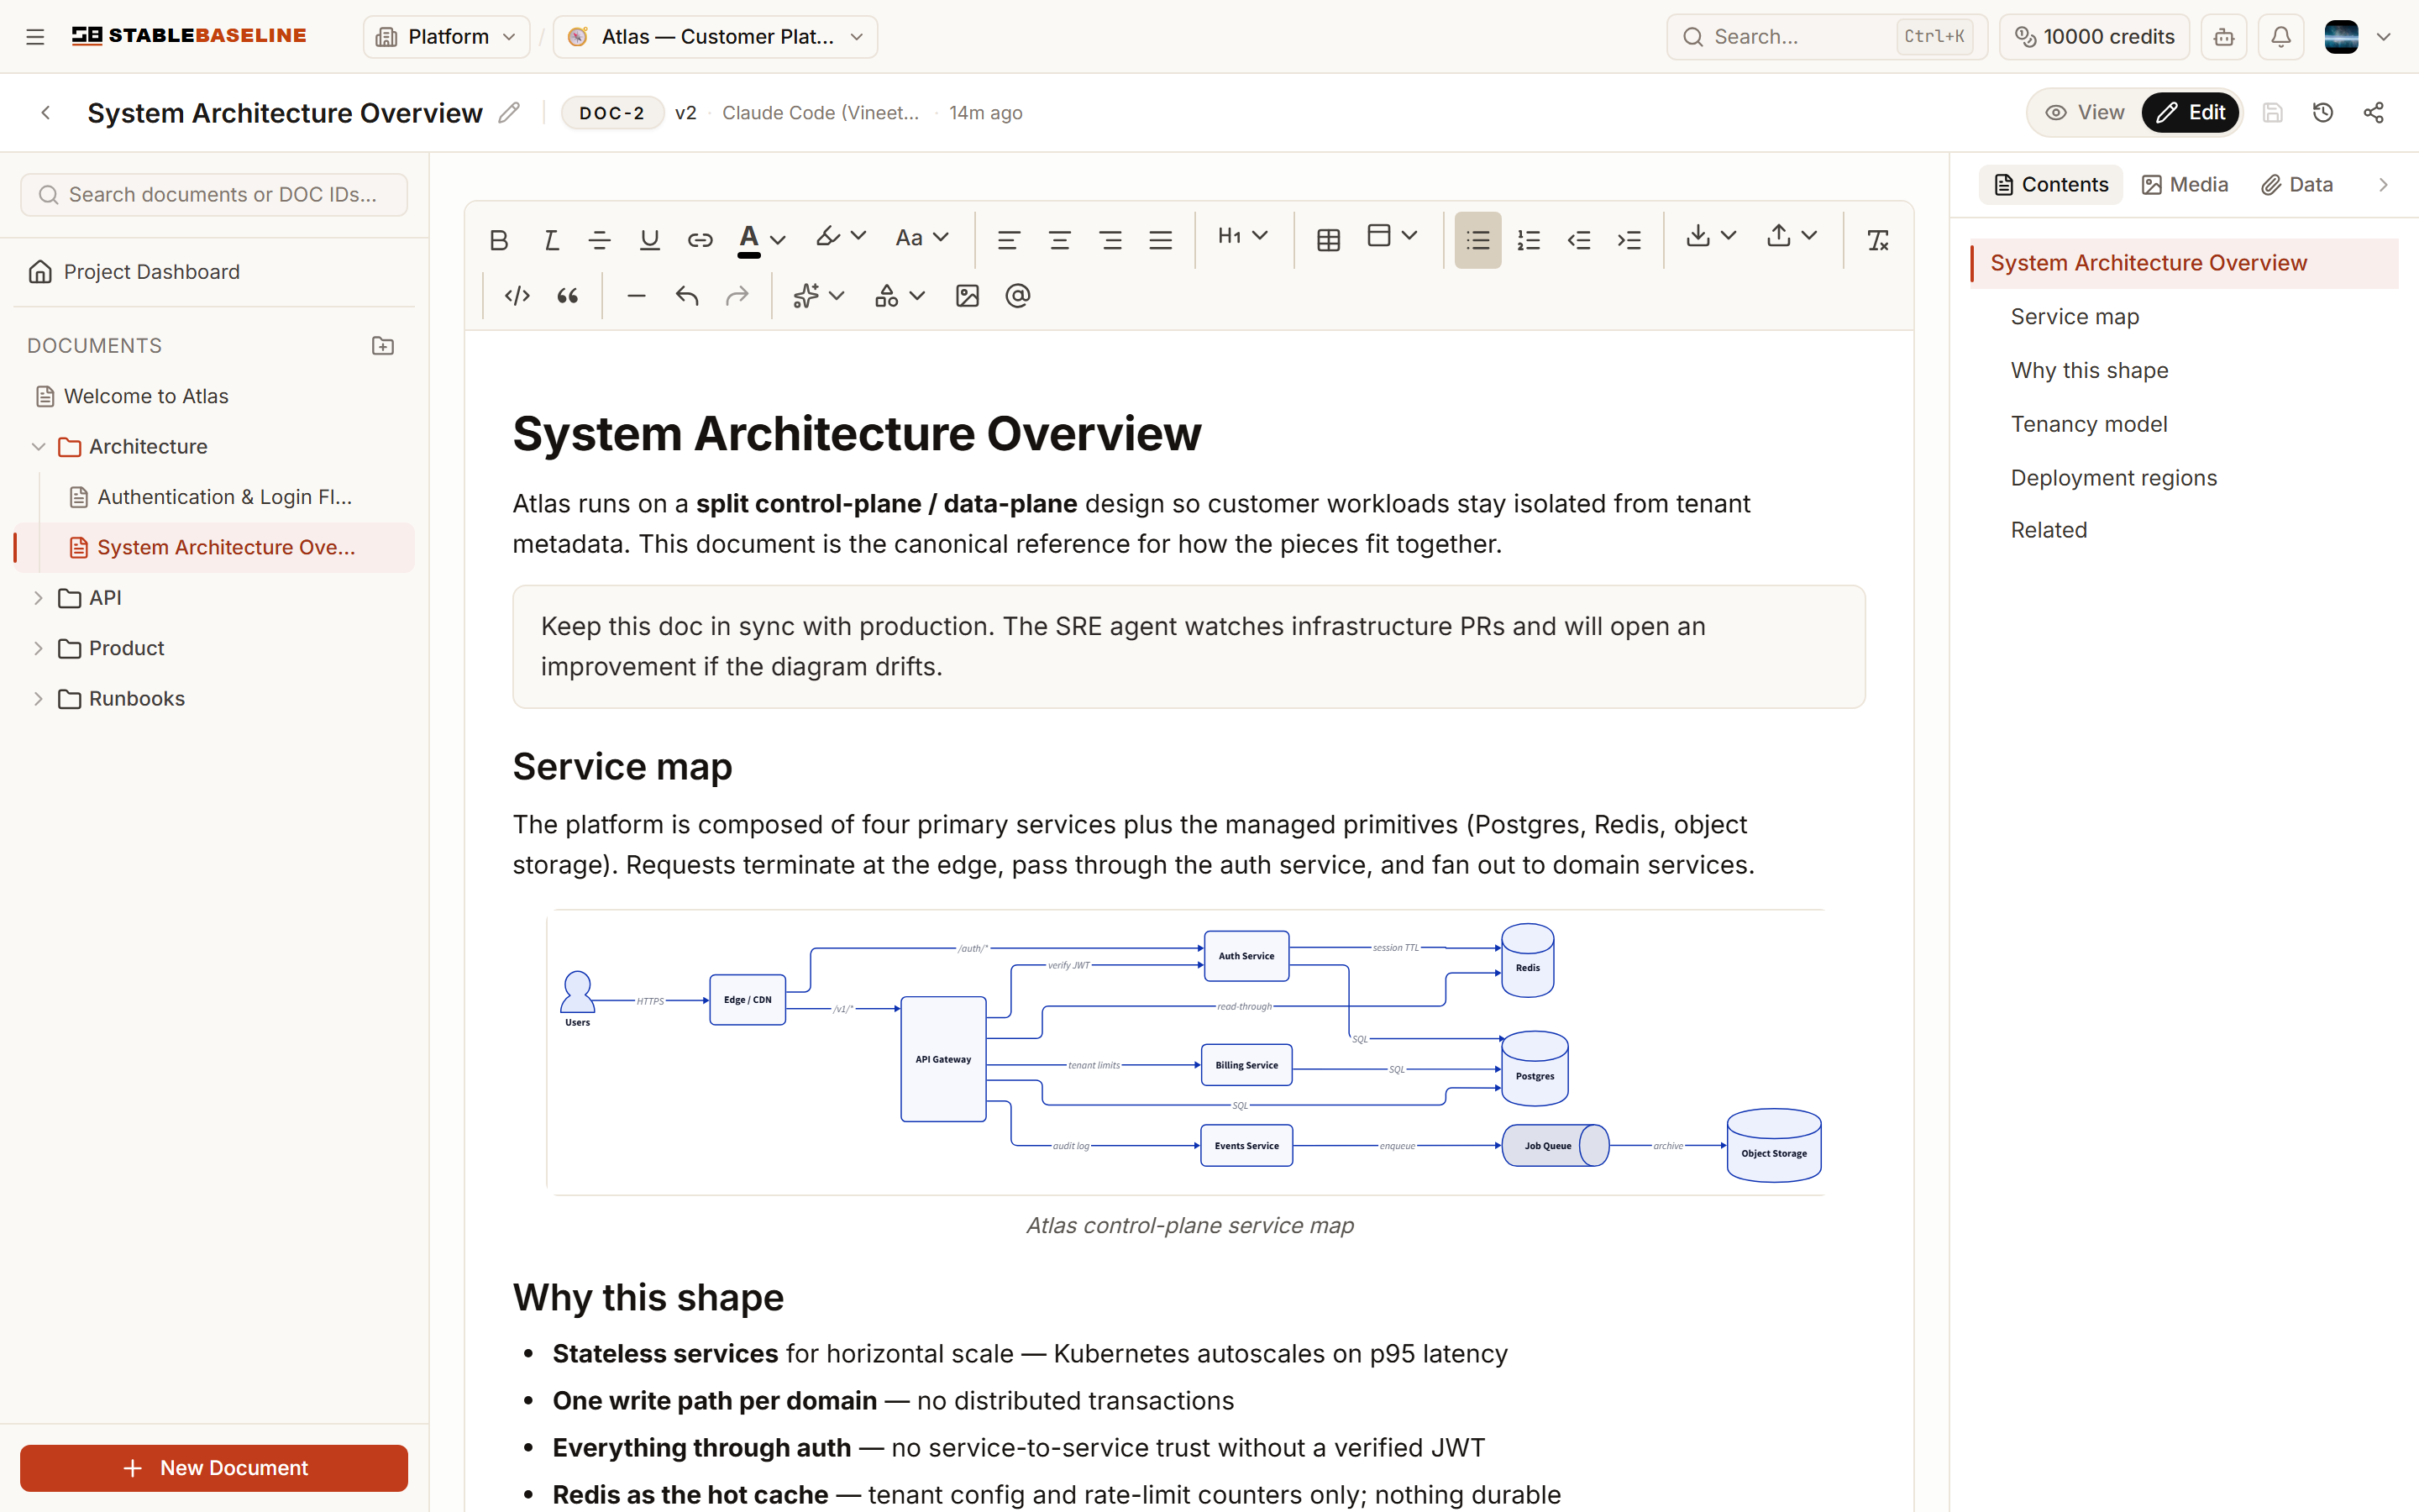Expand the API folder
Image resolution: width=2419 pixels, height=1512 pixels.
[38, 598]
